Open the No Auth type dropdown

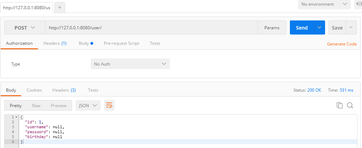click(x=130, y=64)
